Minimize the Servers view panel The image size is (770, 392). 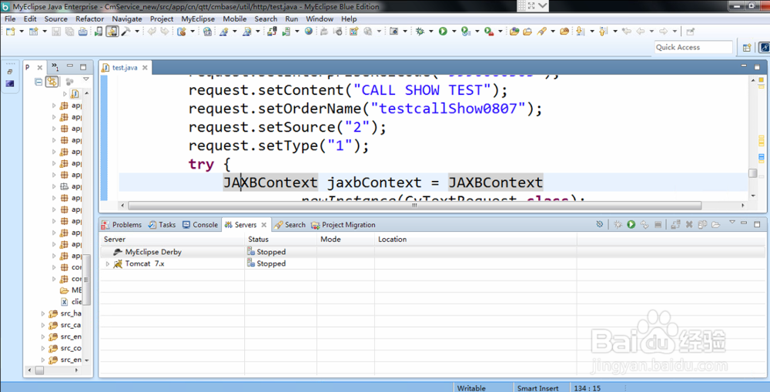point(745,223)
